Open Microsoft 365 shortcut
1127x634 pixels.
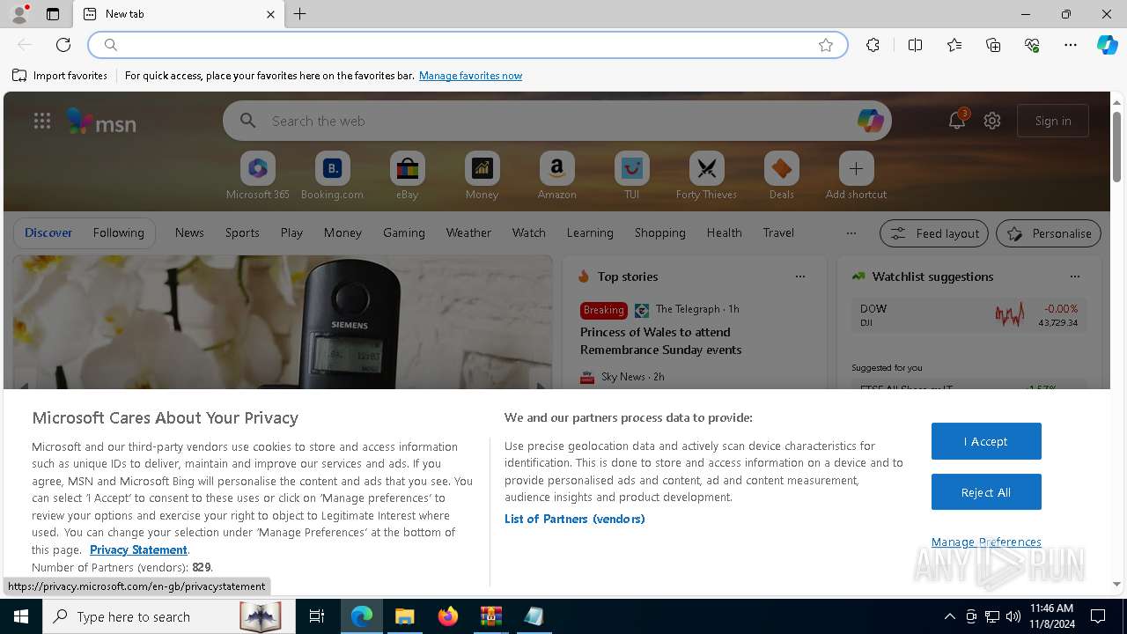[x=258, y=175]
